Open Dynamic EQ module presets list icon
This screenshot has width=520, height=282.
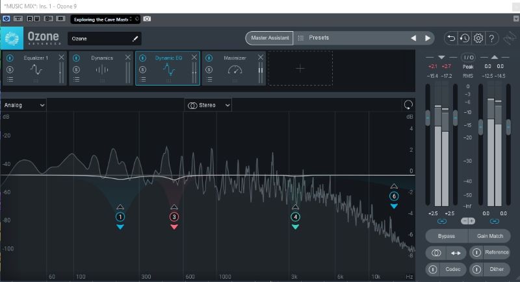(x=142, y=79)
